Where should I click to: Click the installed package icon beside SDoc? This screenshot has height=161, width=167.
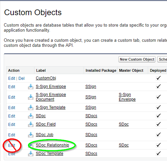pos(31,116)
